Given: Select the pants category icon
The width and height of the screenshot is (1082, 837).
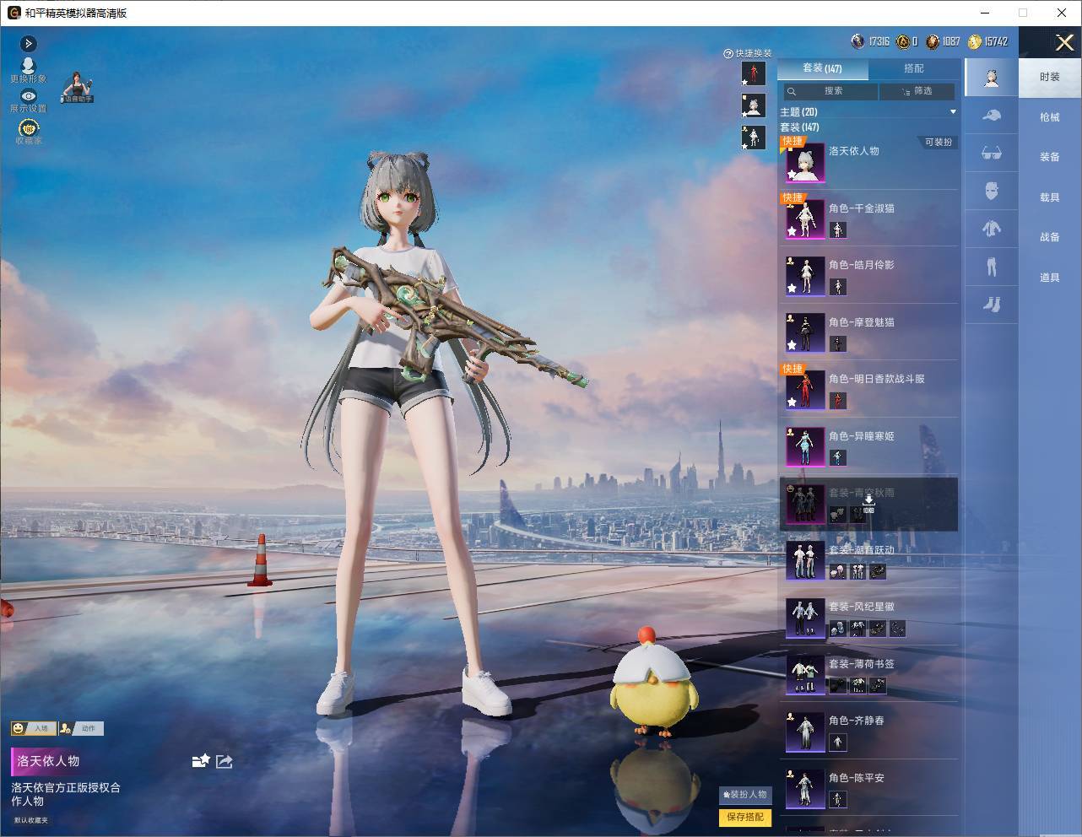Looking at the screenshot, I should pyautogui.click(x=992, y=267).
